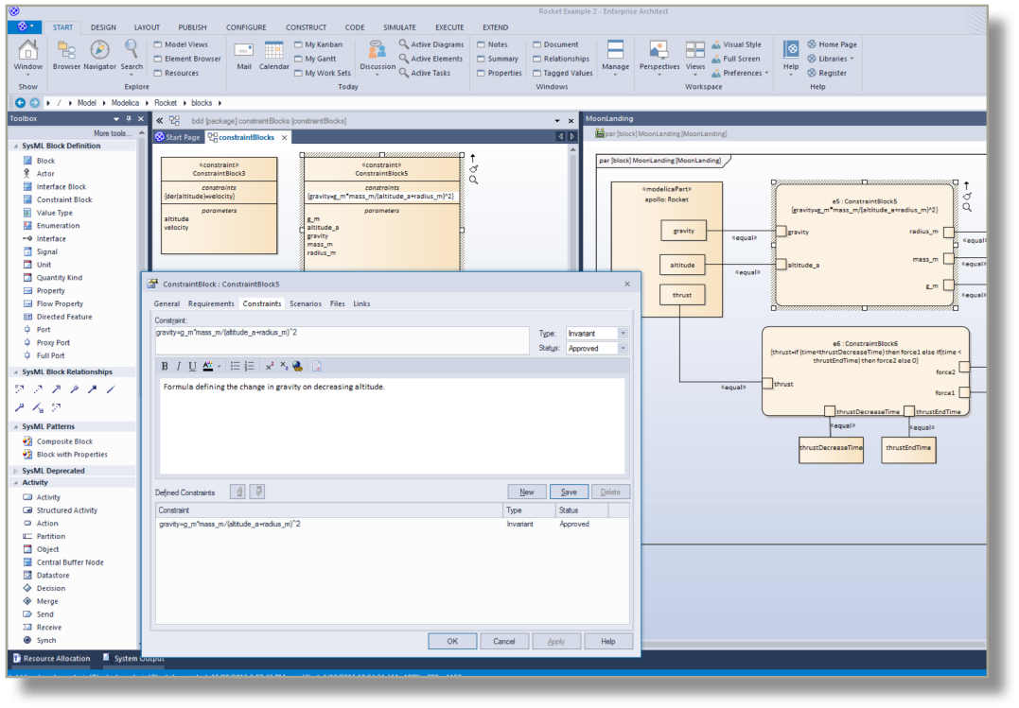
Task: Toggle the Tagged Values window checkbox
Action: coord(537,73)
